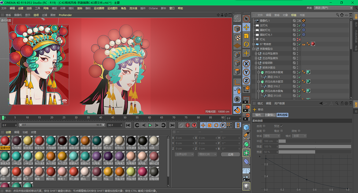Click the 应用 apply button
358x193 pixels.
(x=230, y=154)
